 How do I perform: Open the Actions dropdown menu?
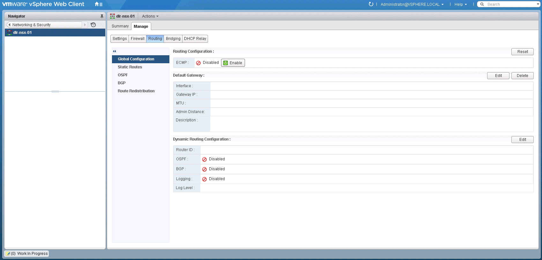coord(150,16)
